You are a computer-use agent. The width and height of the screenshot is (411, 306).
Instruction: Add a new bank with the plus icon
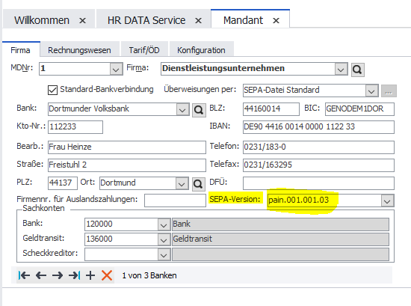click(x=90, y=275)
